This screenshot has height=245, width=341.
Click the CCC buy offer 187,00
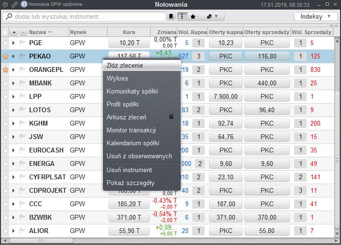(x=226, y=204)
